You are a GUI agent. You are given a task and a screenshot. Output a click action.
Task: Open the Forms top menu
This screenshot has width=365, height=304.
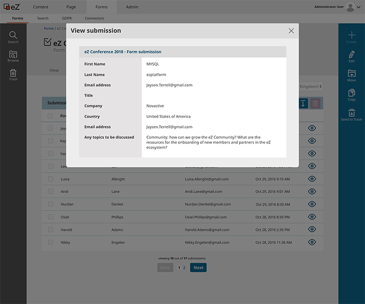point(101,7)
